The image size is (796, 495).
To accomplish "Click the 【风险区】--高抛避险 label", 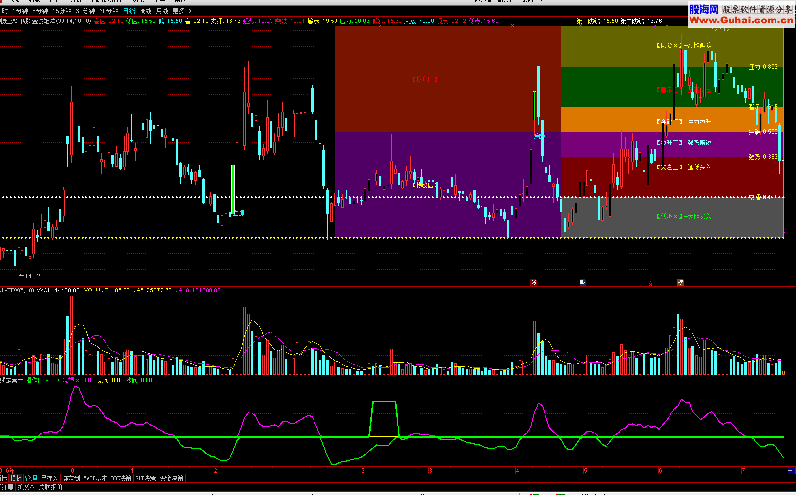I will click(684, 45).
